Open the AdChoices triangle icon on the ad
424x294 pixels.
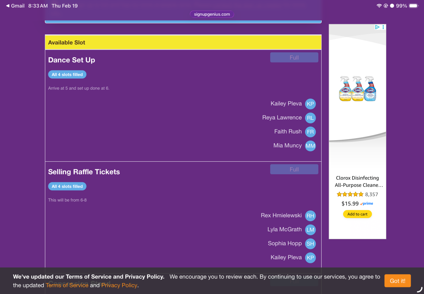377,27
